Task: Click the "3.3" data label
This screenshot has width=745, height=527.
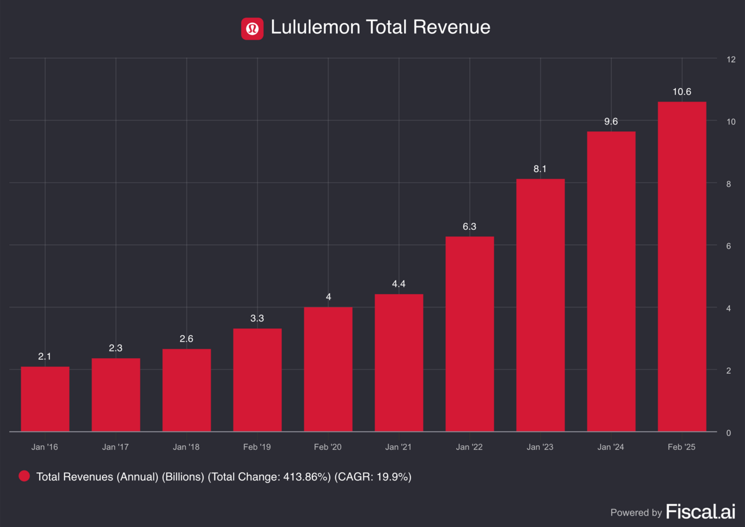Action: pos(257,318)
